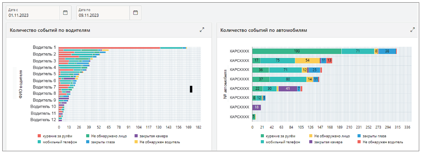Toggle 'закрыты глаза' in drivers chart legend
Image resolution: width=422 pixels, height=154 pixels.
tap(100, 142)
